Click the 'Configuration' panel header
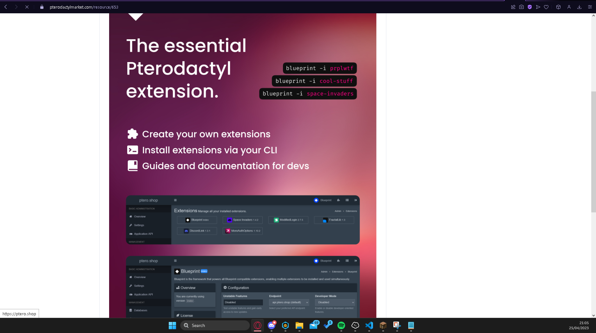 [289, 288]
